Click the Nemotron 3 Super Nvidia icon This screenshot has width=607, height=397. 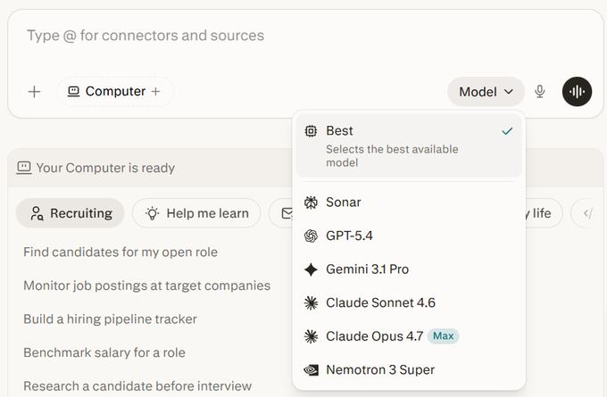click(311, 370)
